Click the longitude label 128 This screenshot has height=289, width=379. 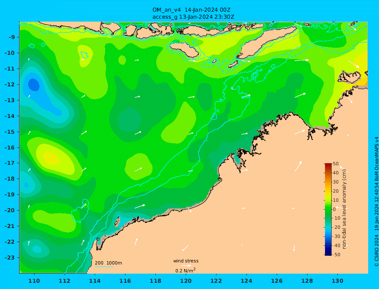tap(307, 281)
